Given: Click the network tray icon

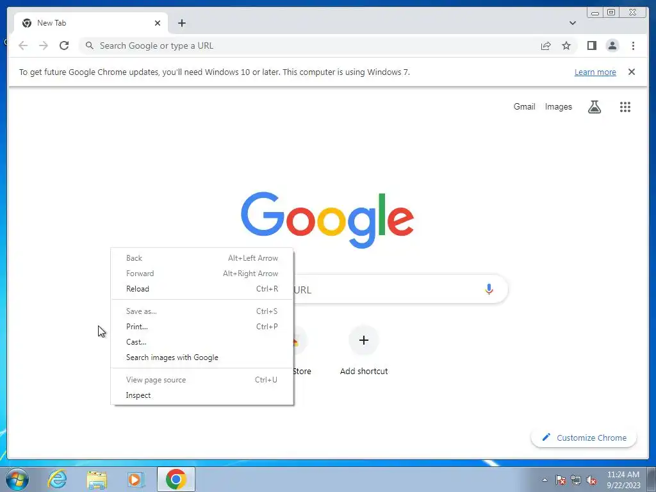Looking at the screenshot, I should coord(576,480).
